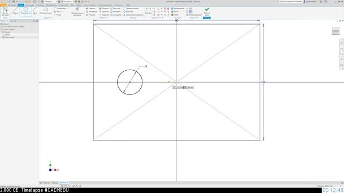Open the File (Файл) orange tab
344x193 pixels.
3,5
